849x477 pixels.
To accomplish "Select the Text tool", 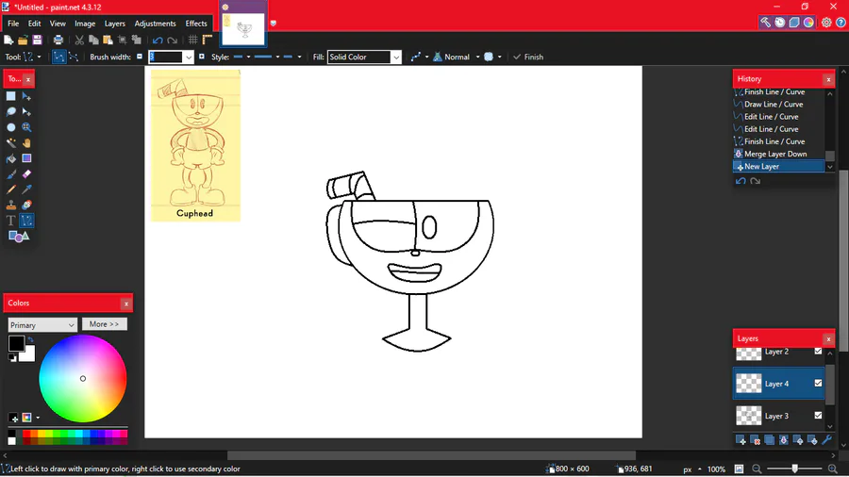I will tap(10, 221).
